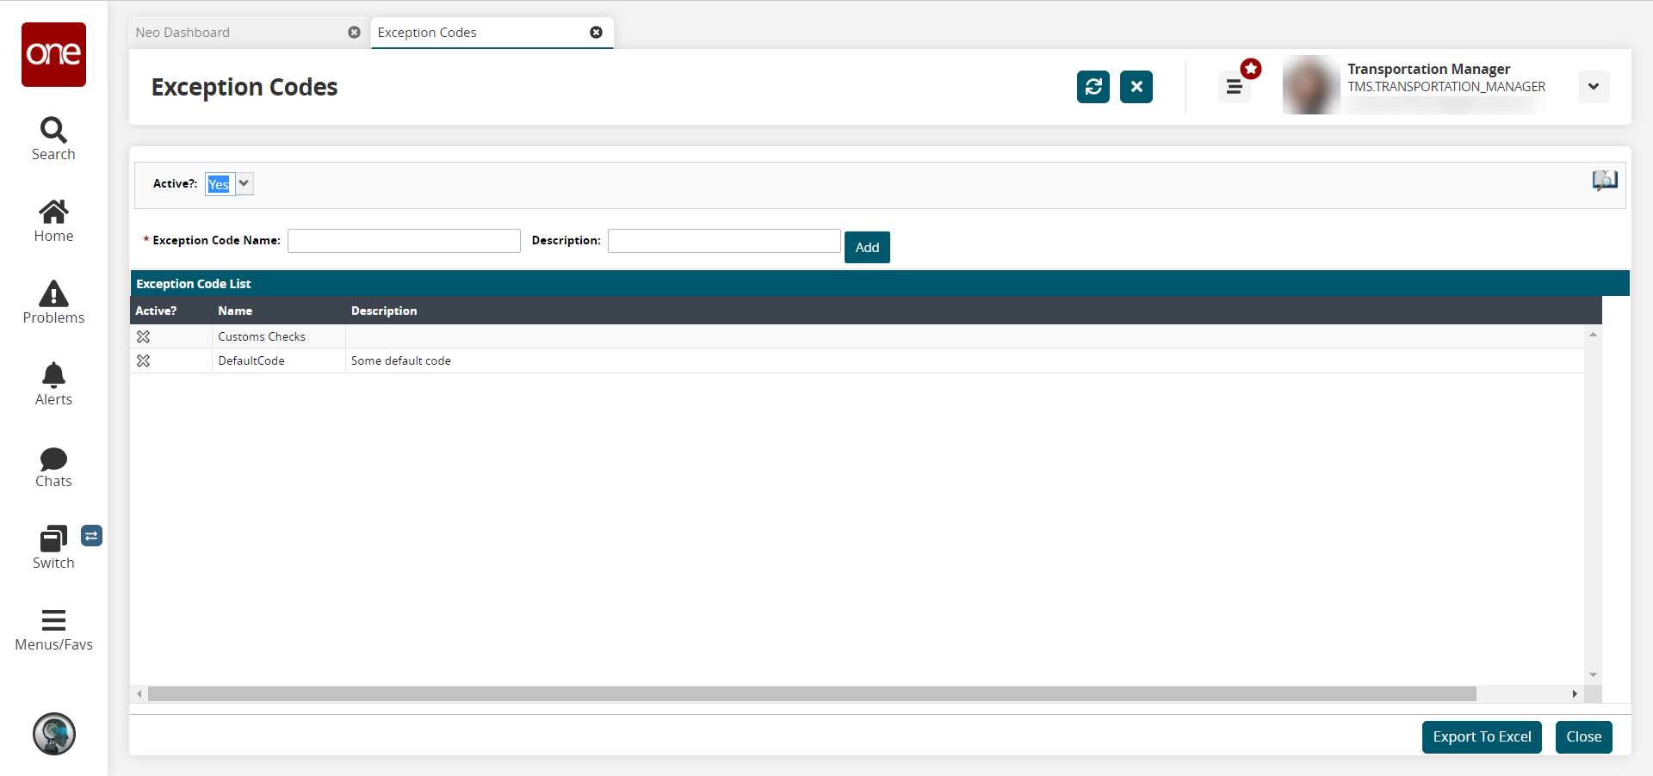The image size is (1653, 776).
Task: Click the vertical scrollbar up arrow
Action: coord(1594,334)
